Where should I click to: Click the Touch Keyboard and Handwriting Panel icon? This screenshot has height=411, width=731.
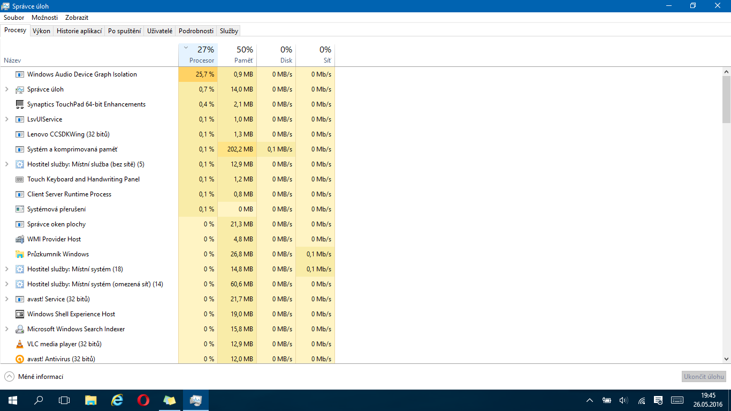pyautogui.click(x=20, y=179)
